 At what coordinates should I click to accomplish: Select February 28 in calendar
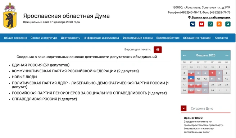(x=212, y=90)
